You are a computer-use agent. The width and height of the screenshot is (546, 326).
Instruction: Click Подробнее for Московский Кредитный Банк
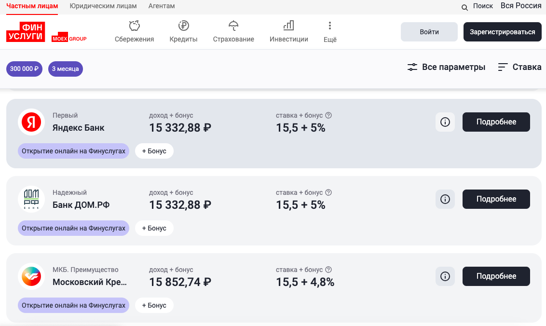pyautogui.click(x=496, y=276)
